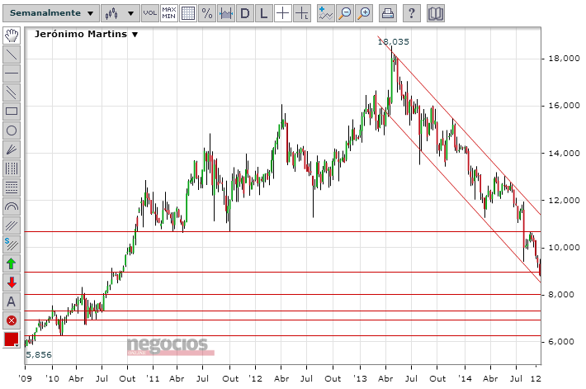The image size is (586, 389).
Task: Select the A text annotation tool
Action: 12,301
